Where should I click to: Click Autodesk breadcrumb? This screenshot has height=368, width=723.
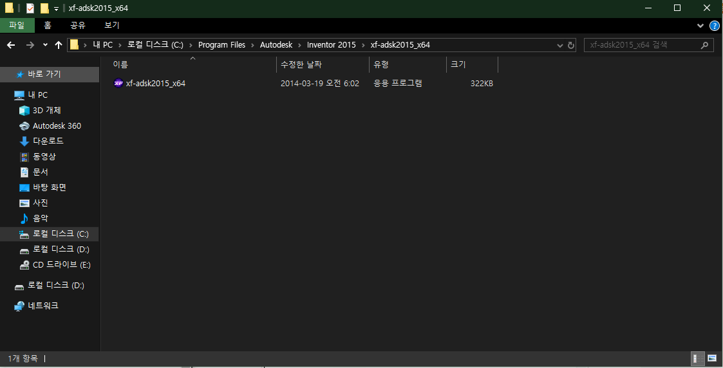(276, 44)
